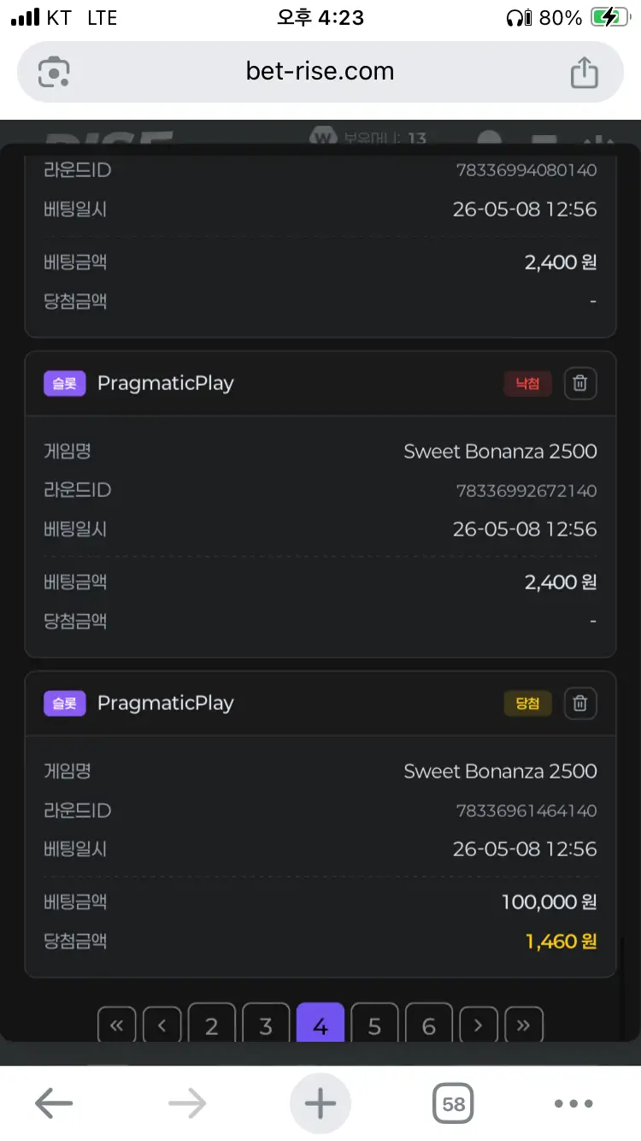Tap the bet-rise.com address field
This screenshot has height=1141, width=641.
coord(320,72)
